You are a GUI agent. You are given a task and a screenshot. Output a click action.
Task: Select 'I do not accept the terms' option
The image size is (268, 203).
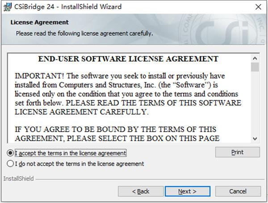pyautogui.click(x=10, y=164)
